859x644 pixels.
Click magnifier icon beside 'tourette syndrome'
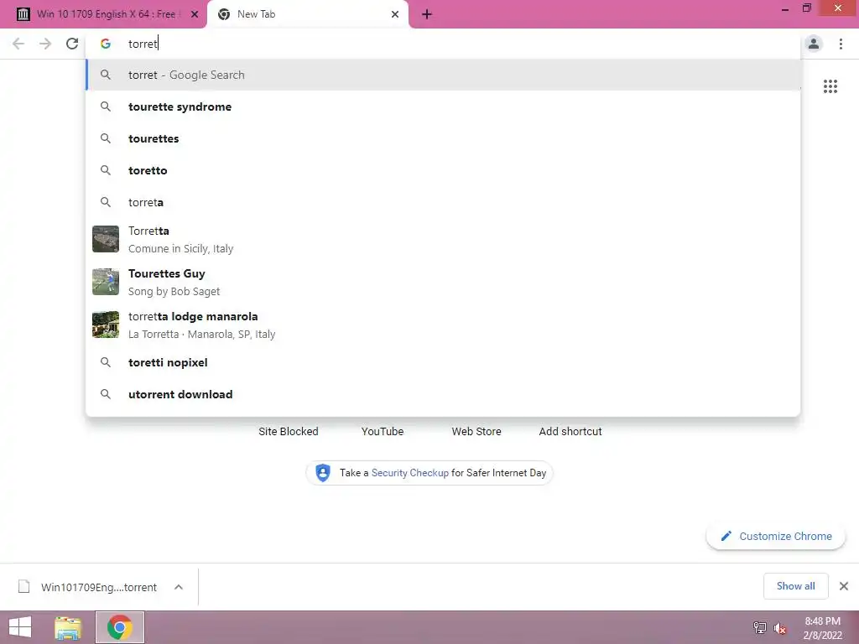pyautogui.click(x=106, y=106)
